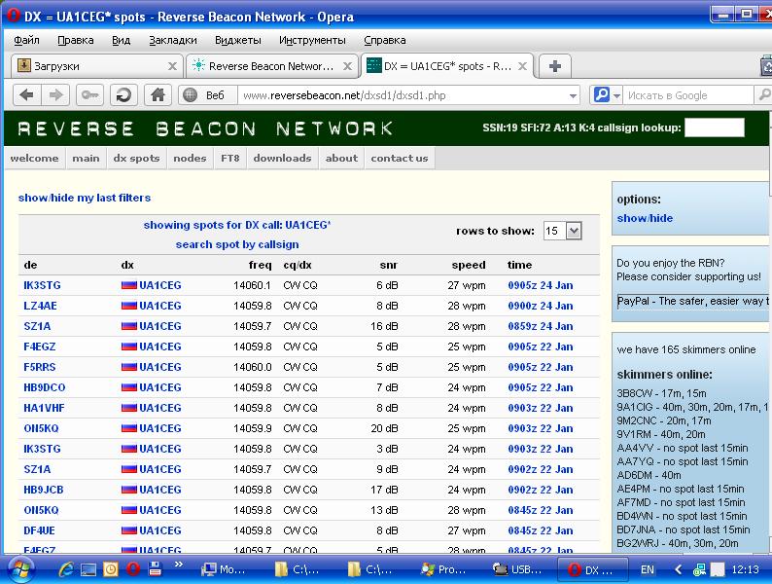This screenshot has height=584, width=772.
Task: Click the network tray icon
Action: (x=699, y=570)
